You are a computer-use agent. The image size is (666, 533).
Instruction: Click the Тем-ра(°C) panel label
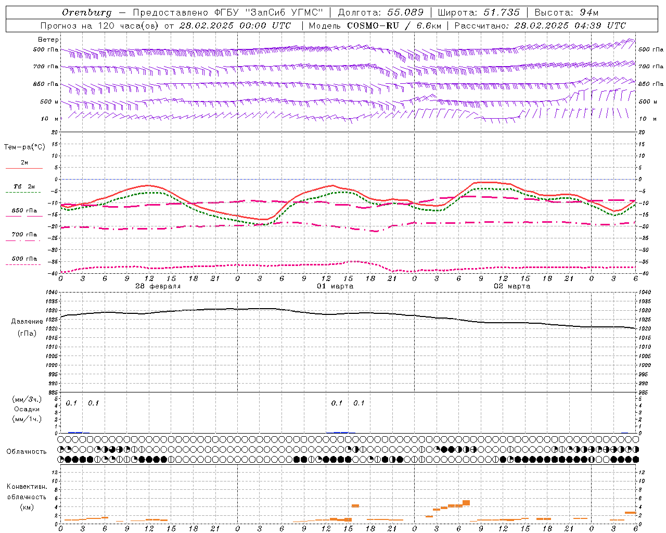tap(24, 147)
